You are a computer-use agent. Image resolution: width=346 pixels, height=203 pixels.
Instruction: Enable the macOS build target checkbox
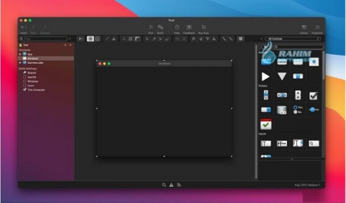25,77
